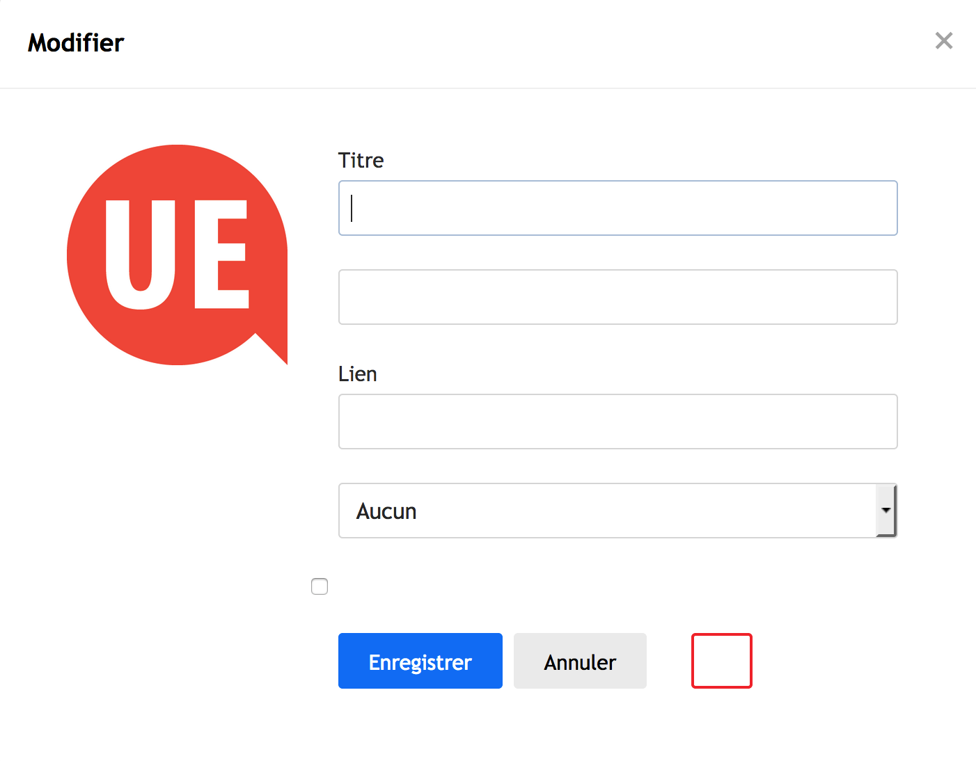Select the Aucun option text in the combo box
This screenshot has width=976, height=761.
[386, 511]
